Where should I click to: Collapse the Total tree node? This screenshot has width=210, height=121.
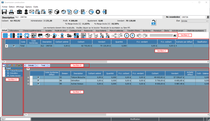coord(3,68)
